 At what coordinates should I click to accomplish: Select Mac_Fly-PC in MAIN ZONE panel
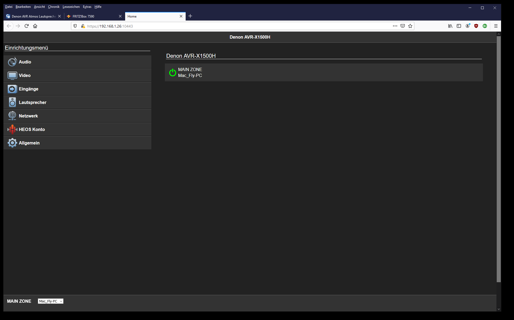coord(190,75)
